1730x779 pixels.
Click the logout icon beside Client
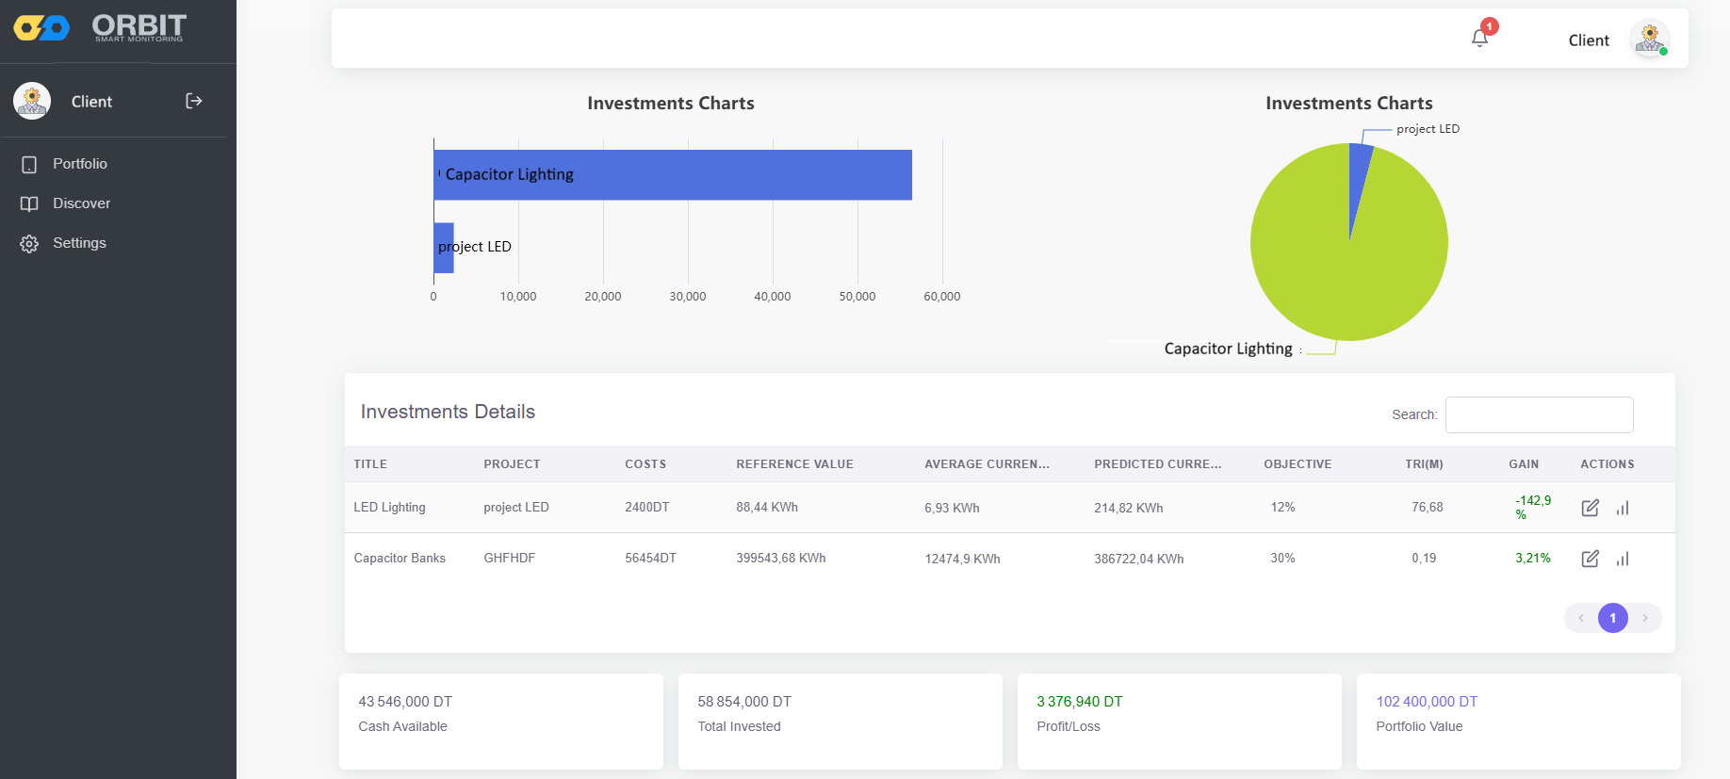194,101
